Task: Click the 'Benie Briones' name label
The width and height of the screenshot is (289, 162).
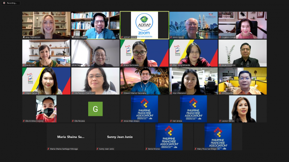Action: pos(154,149)
